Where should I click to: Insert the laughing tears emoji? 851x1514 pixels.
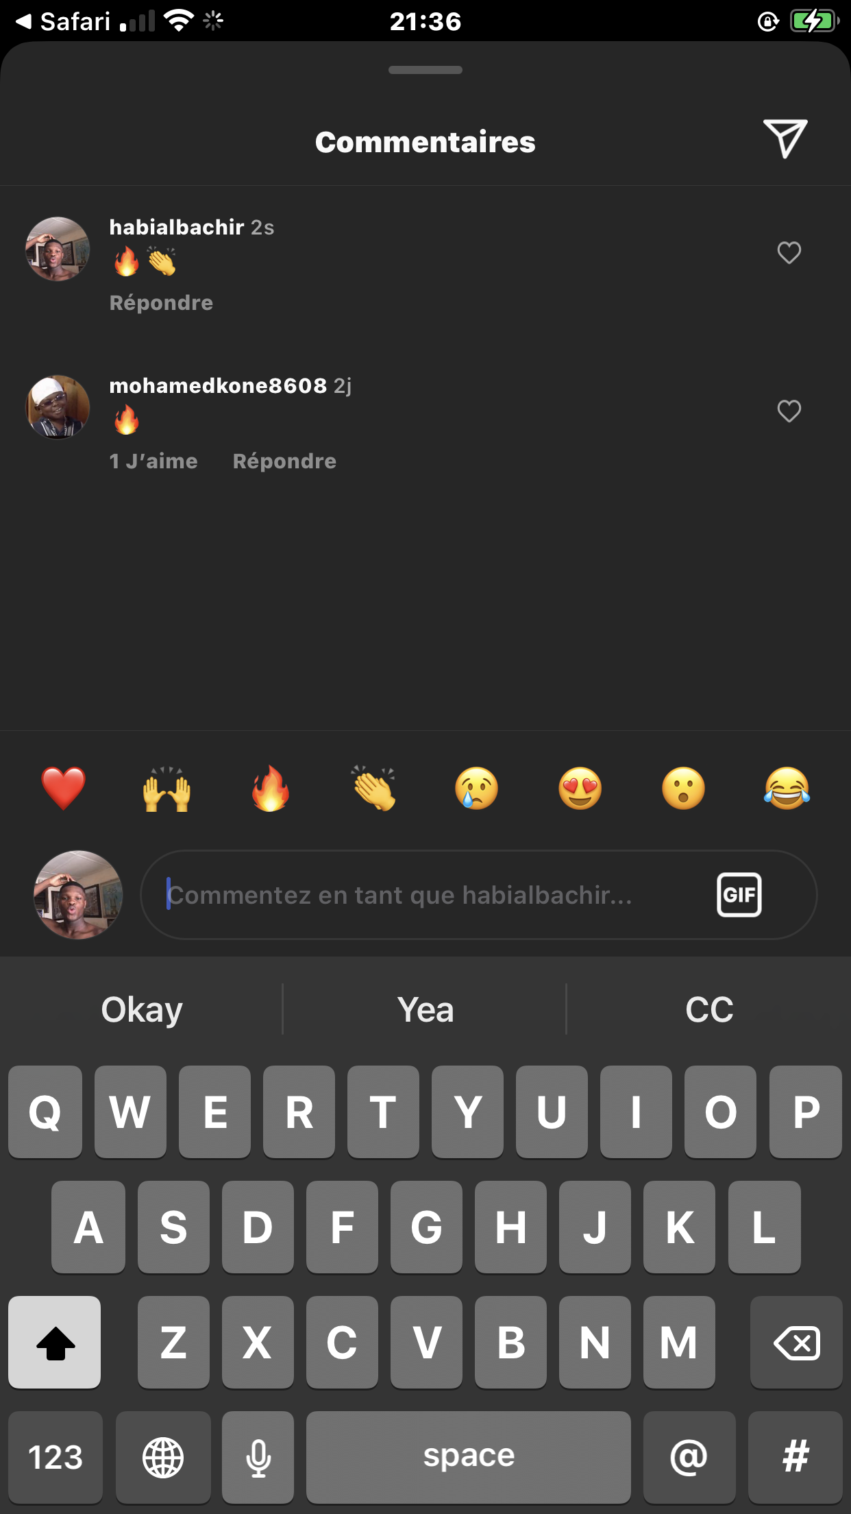click(787, 789)
